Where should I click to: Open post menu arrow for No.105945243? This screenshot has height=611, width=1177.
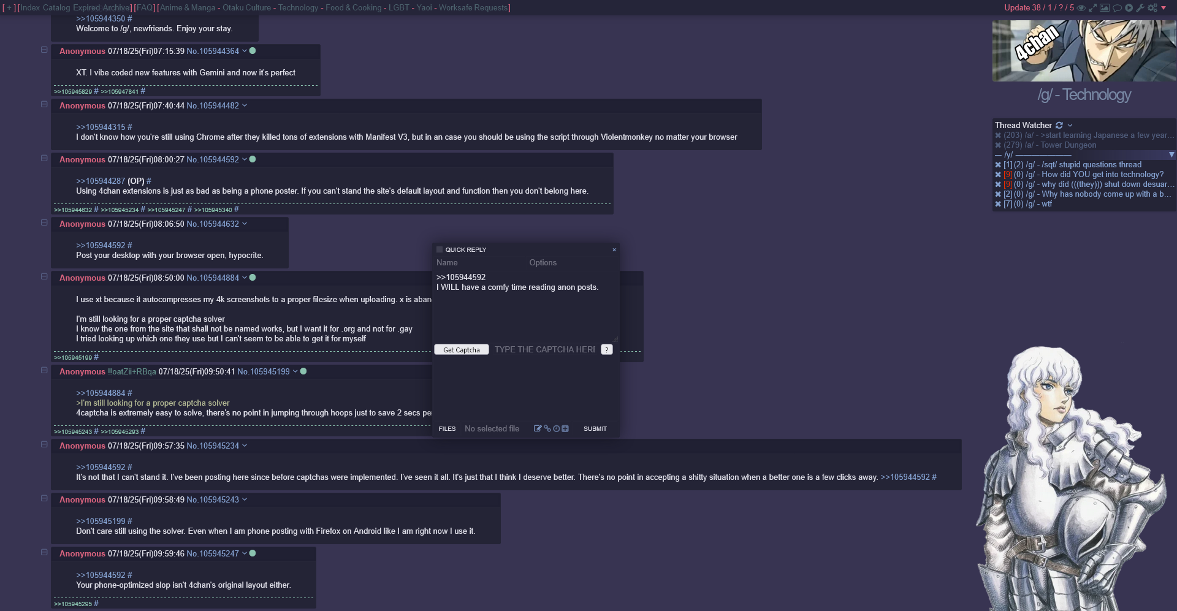pos(245,499)
